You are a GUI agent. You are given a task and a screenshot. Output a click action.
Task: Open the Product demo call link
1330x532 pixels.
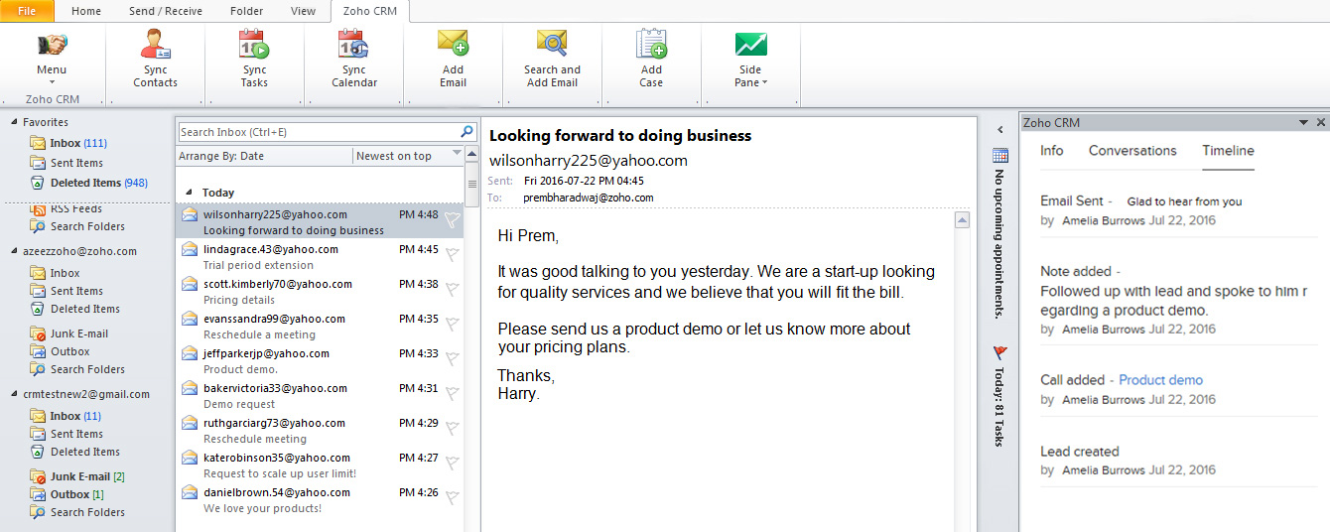tap(1160, 380)
